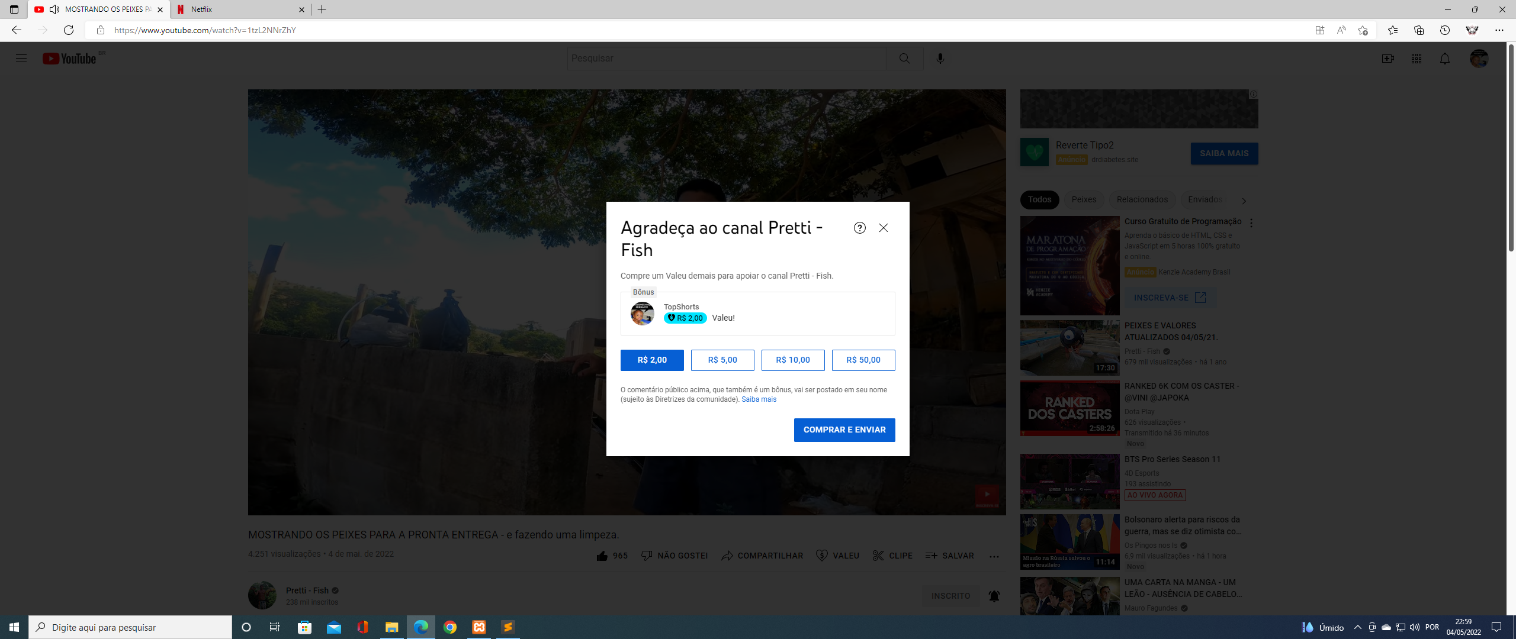Viewport: 1516px width, 639px height.
Task: Click the Comprar e Enviar button
Action: [844, 430]
